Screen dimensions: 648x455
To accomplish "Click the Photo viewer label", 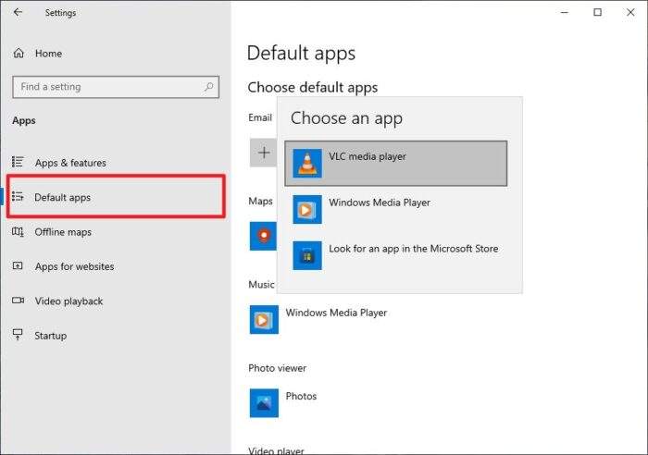I will tap(278, 368).
